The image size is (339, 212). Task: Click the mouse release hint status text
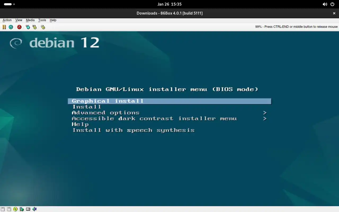(296, 27)
